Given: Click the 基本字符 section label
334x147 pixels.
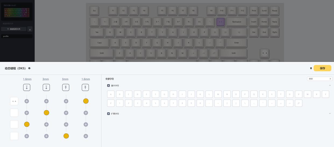Looking at the screenshot, I should [115, 86].
